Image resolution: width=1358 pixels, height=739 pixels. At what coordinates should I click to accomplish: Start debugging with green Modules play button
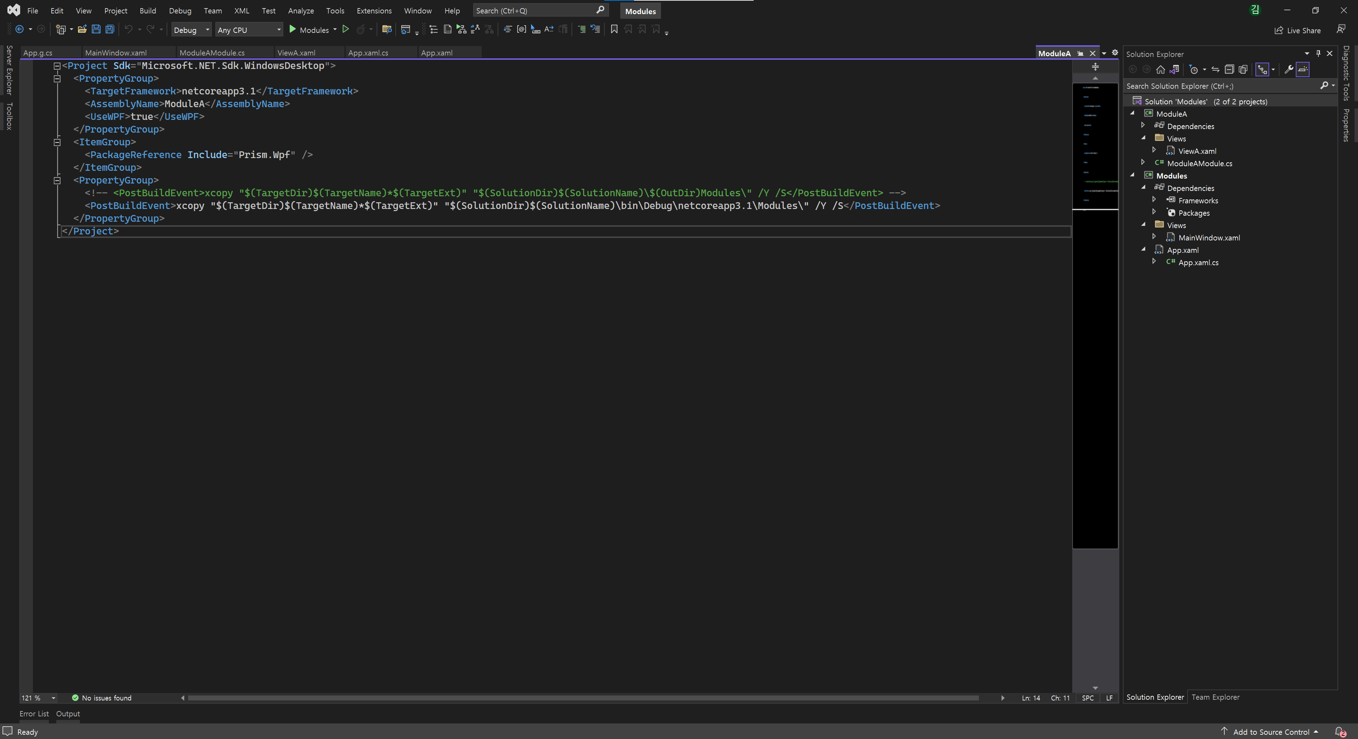pyautogui.click(x=293, y=29)
